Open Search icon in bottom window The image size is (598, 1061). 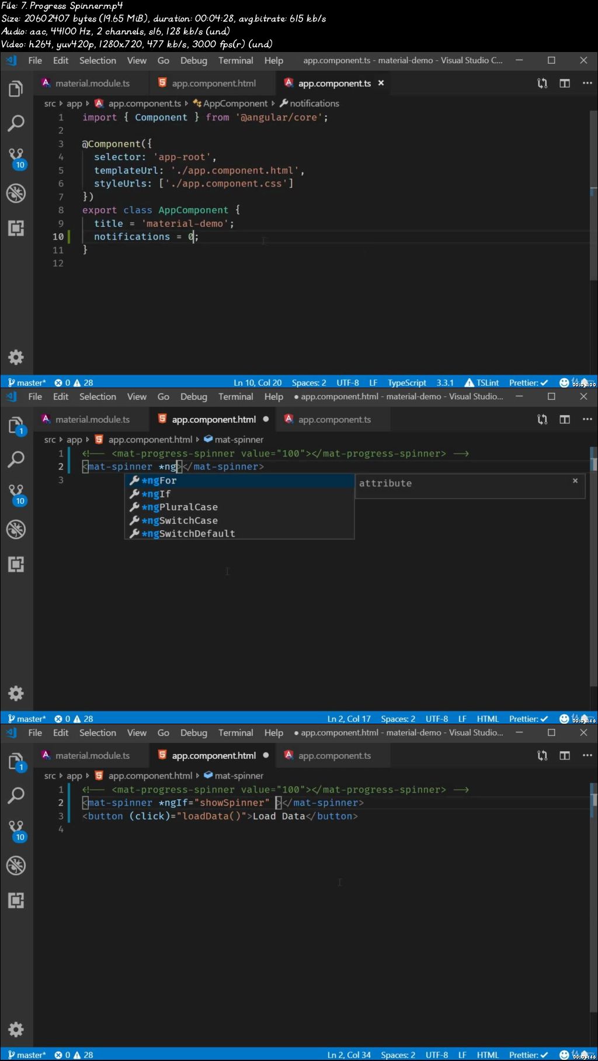(x=16, y=796)
